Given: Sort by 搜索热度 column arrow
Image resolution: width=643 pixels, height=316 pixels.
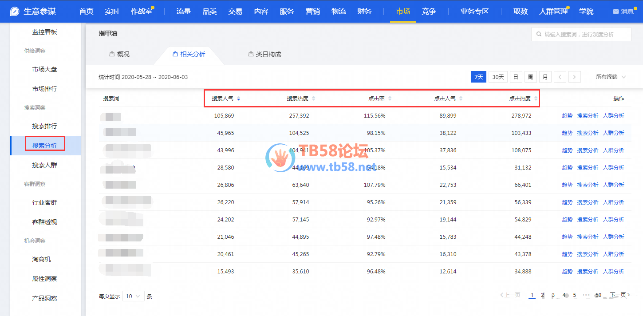Looking at the screenshot, I should [313, 99].
